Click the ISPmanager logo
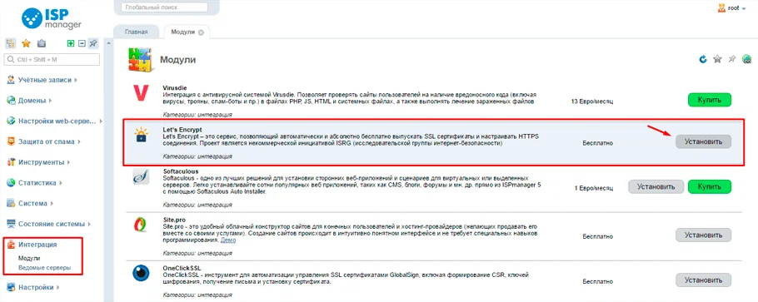The height and width of the screenshot is (302, 758). 52,18
